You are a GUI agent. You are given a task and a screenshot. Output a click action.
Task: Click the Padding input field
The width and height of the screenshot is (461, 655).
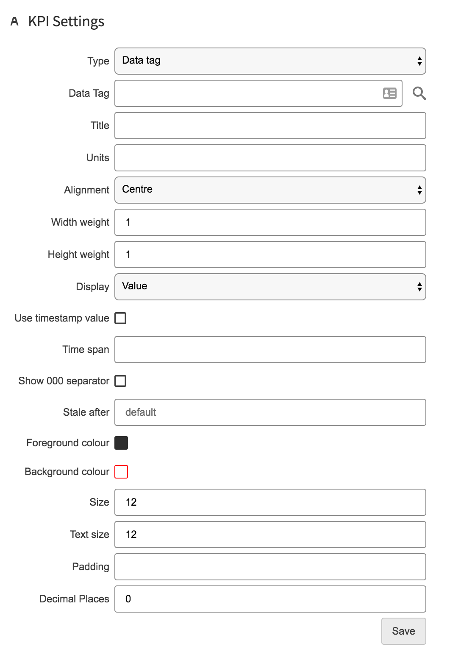coord(270,567)
